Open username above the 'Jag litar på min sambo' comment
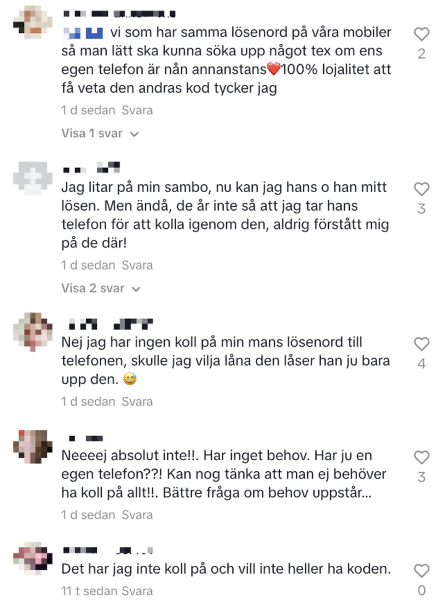Viewport: 438px width, 602px height. [91, 167]
